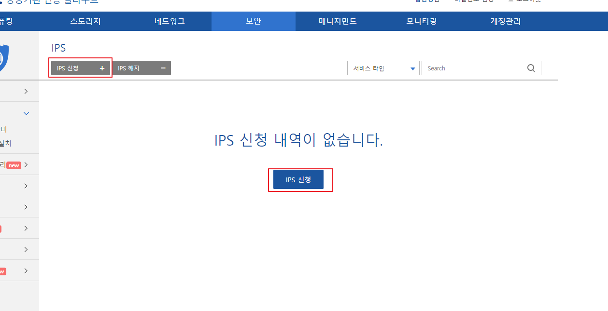The image size is (608, 311).
Task: Expand sidebar item beside the full 'new' badge
Action: 26,165
